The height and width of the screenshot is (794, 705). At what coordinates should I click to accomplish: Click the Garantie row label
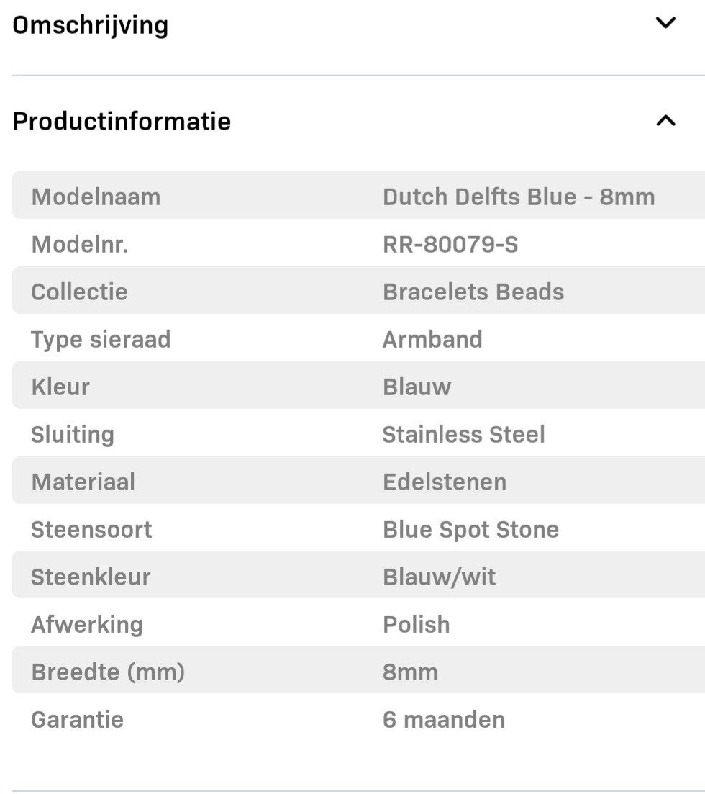coord(77,719)
